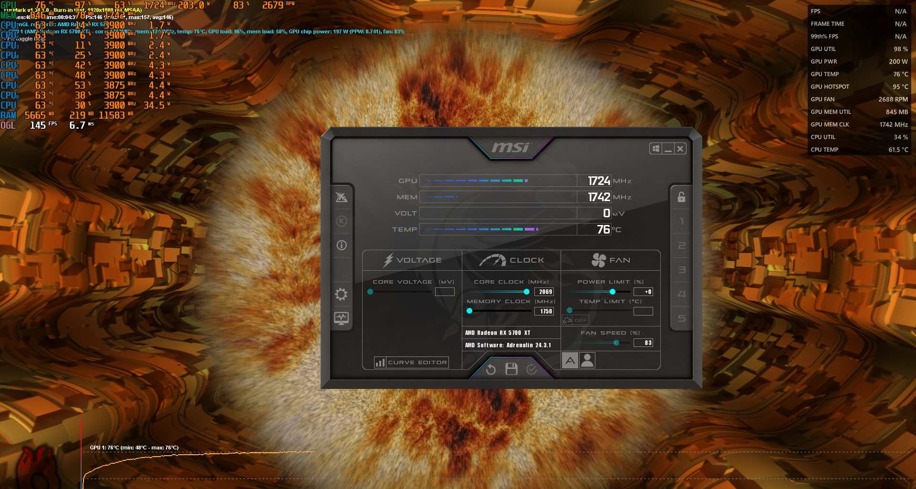Click the AMD Software Adrenalin 24.3.1 label
916x489 pixels.
point(508,345)
